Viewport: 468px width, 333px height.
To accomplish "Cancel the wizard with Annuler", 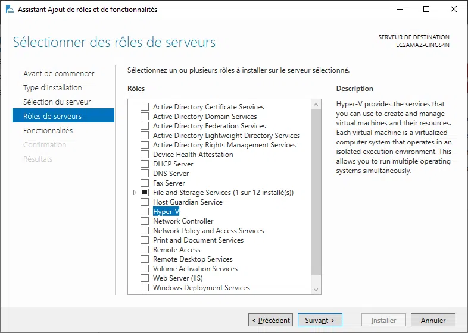I will [433, 321].
